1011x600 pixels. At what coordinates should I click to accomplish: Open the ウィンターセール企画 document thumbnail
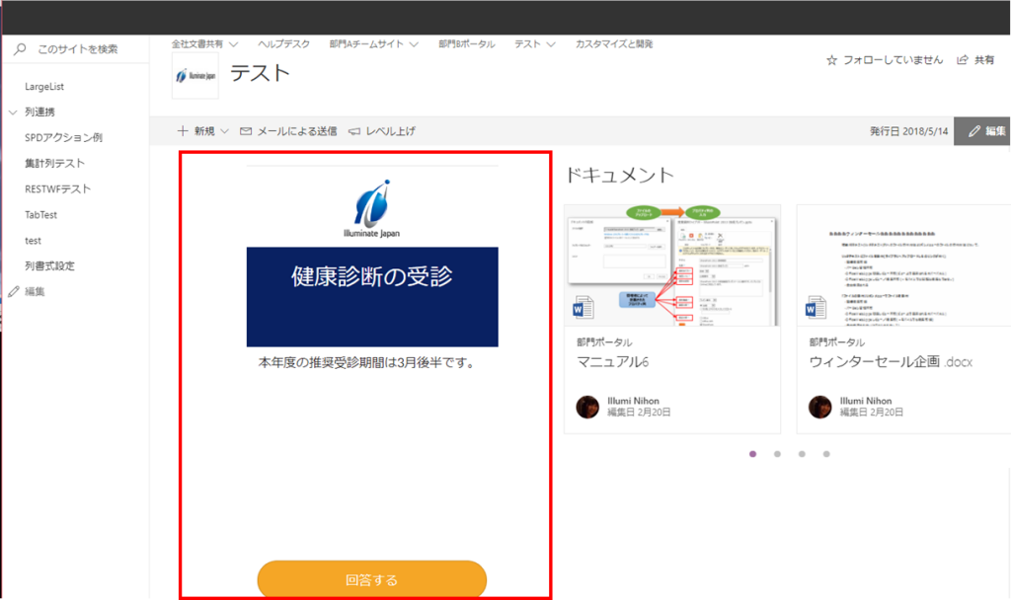point(903,265)
